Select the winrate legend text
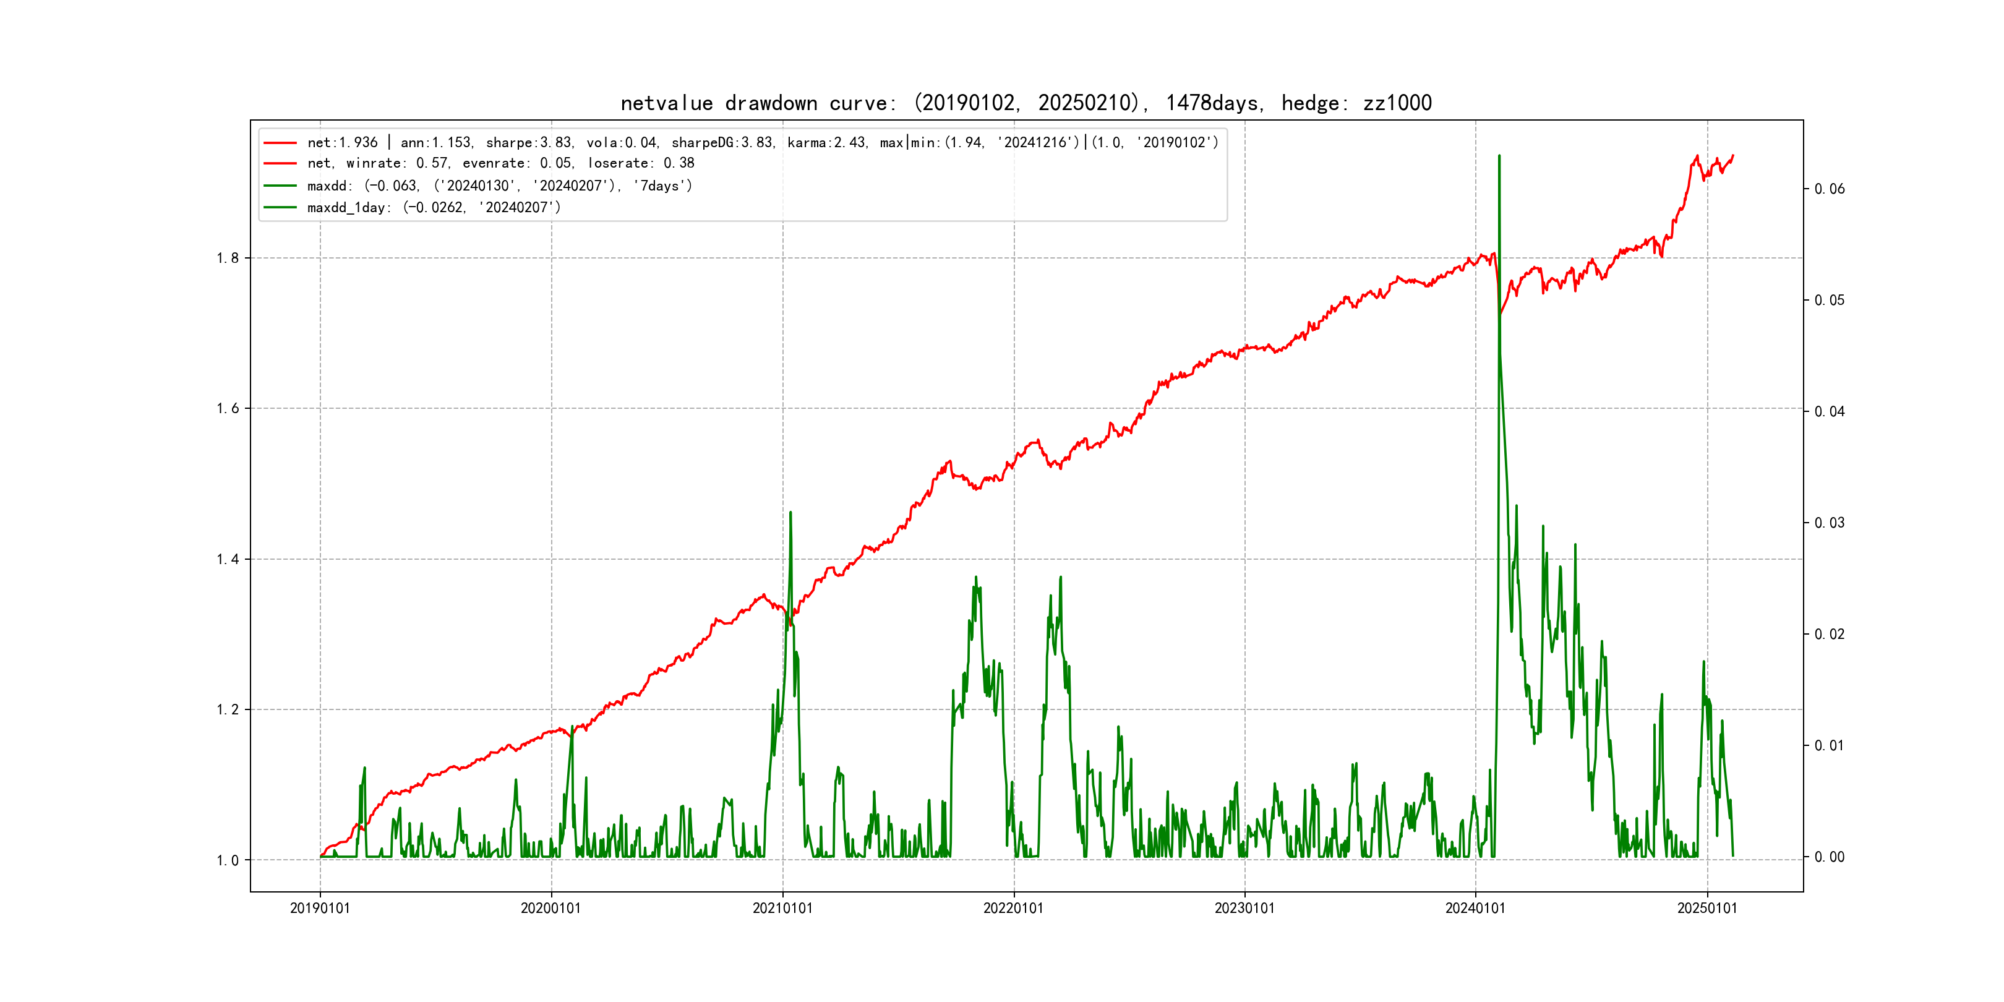Image resolution: width=2004 pixels, height=1002 pixels. [x=500, y=163]
